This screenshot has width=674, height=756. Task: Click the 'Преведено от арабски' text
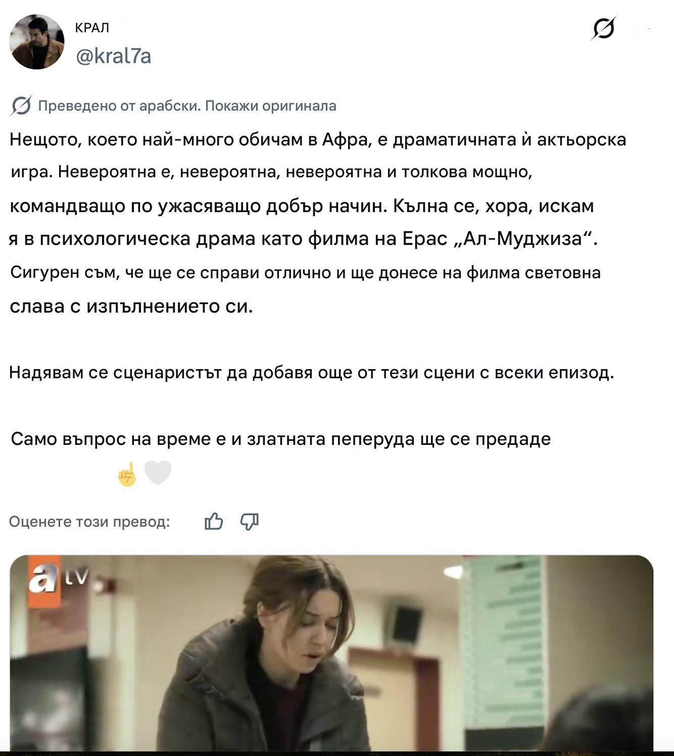(119, 106)
